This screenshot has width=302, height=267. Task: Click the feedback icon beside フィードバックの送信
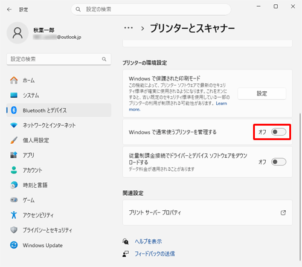click(x=126, y=254)
